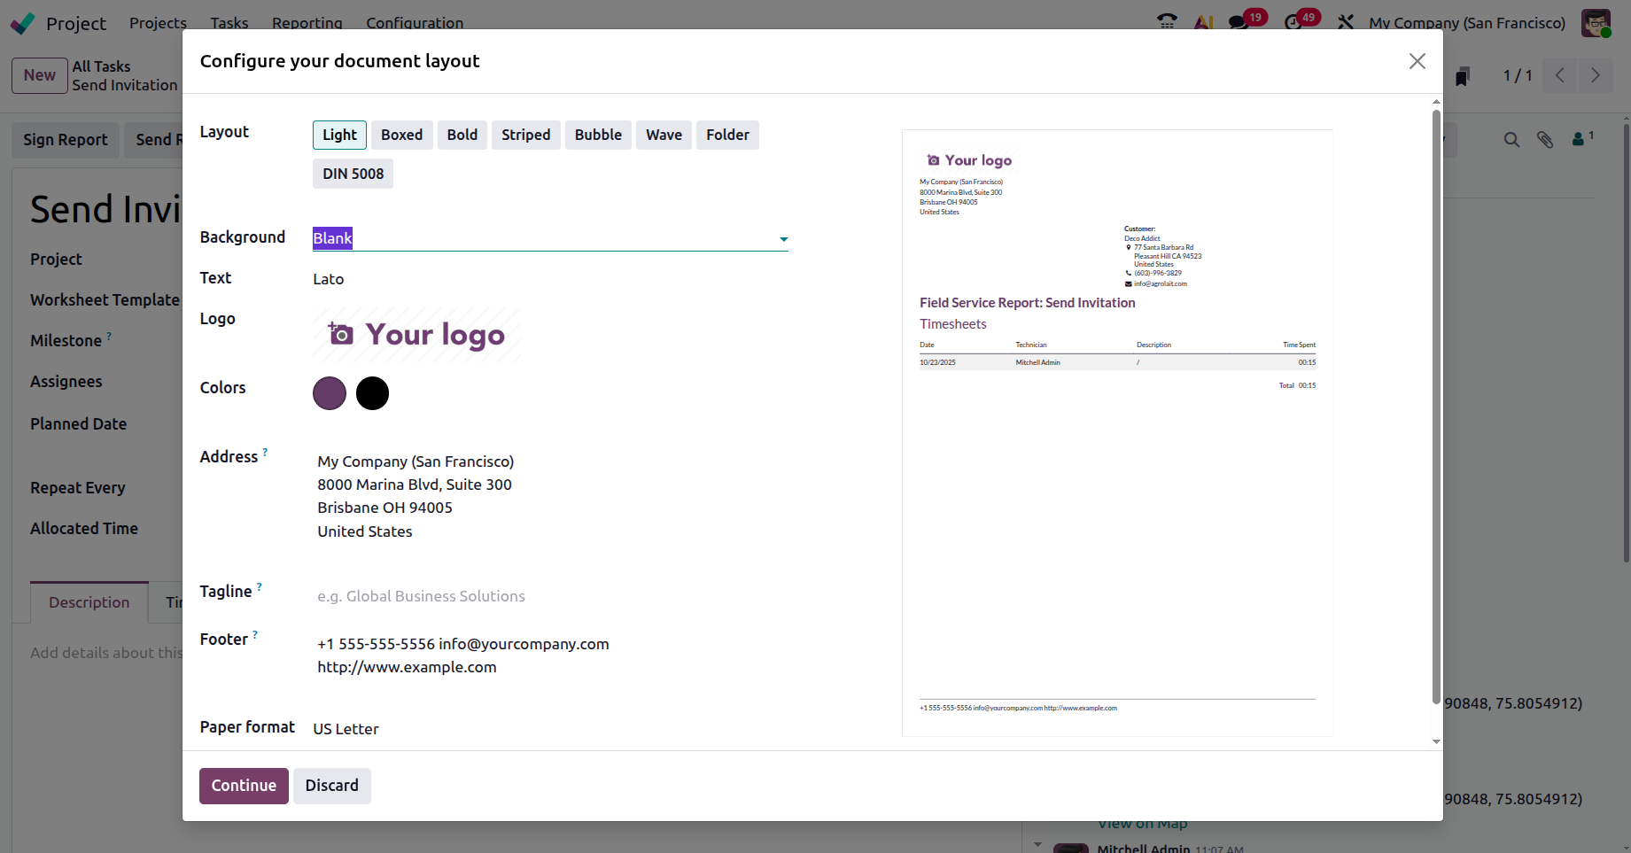The image size is (1631, 853).
Task: Pick the black secondary color swatch
Action: point(372,393)
